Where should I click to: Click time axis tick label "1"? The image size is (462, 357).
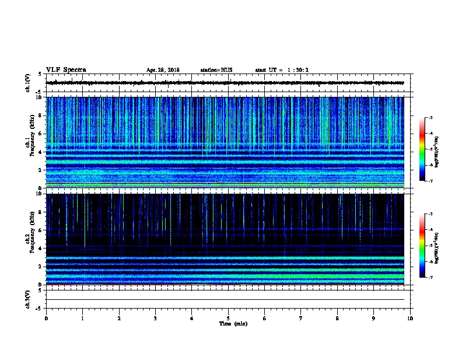point(82,318)
